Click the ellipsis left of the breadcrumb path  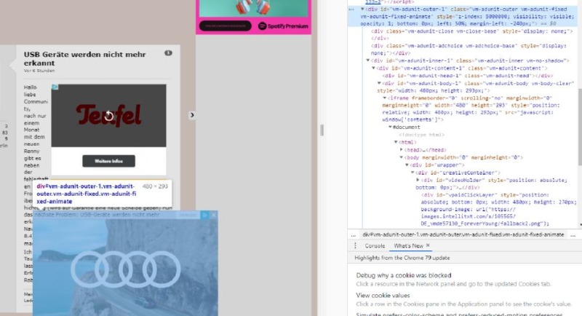click(x=353, y=234)
